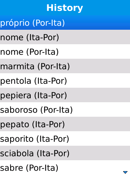Open saboroso (Por-Ita) history item

[65, 109]
